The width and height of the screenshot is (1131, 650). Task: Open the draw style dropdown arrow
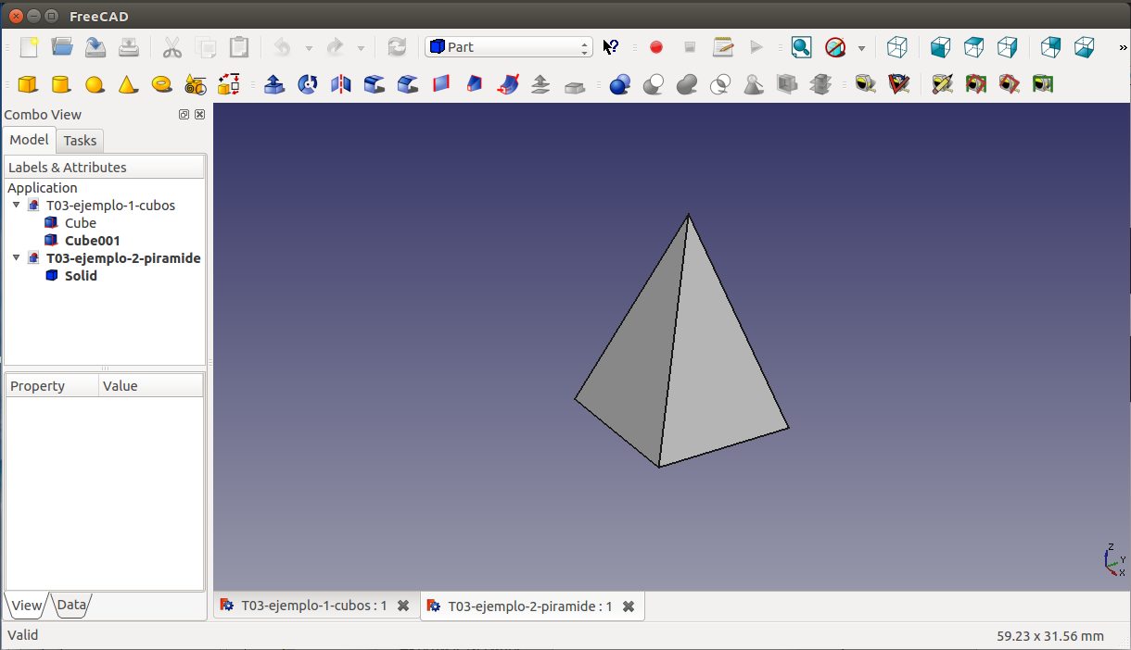click(861, 48)
